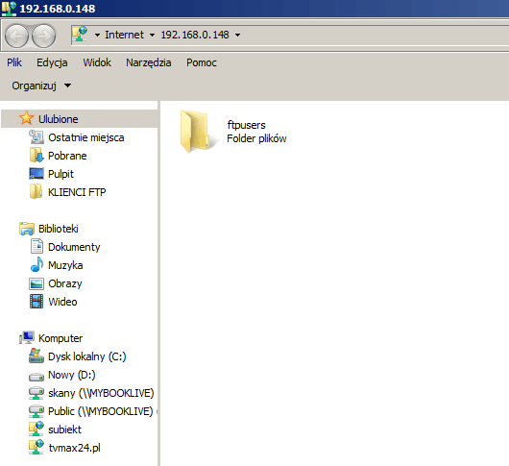Expand the Organizuj dropdown arrow
The height and width of the screenshot is (466, 509).
pos(67,86)
